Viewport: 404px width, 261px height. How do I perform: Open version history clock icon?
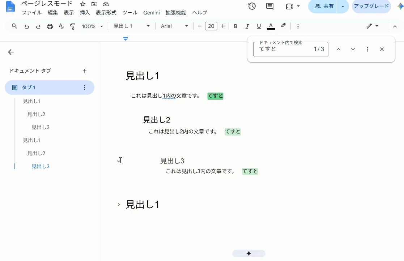point(252,6)
